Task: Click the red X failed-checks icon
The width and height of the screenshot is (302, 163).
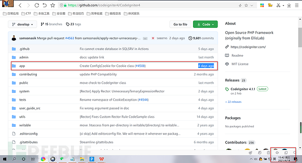Action: [x=153, y=38]
